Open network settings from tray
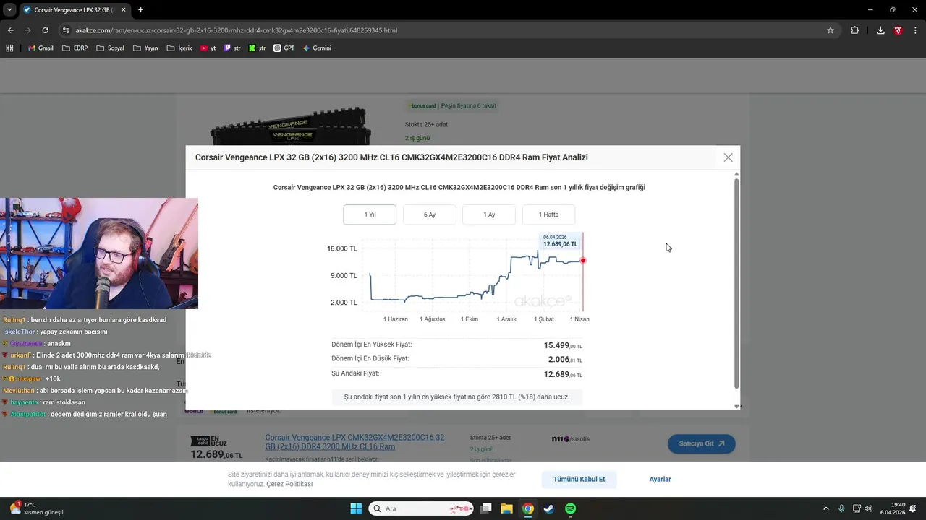The width and height of the screenshot is (926, 520). (857, 508)
